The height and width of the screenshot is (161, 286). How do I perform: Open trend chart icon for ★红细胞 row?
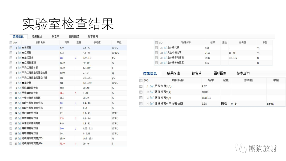pyautogui.click(x=20, y=53)
